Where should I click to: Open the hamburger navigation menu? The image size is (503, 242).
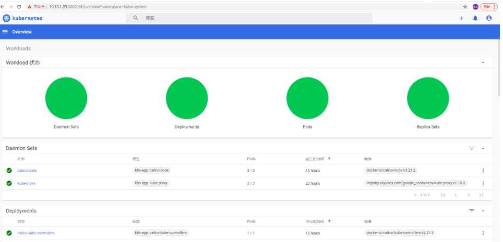point(5,32)
